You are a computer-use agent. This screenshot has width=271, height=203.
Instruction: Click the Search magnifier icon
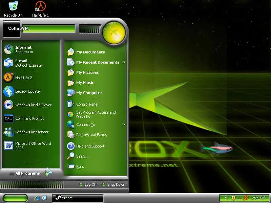click(x=71, y=156)
